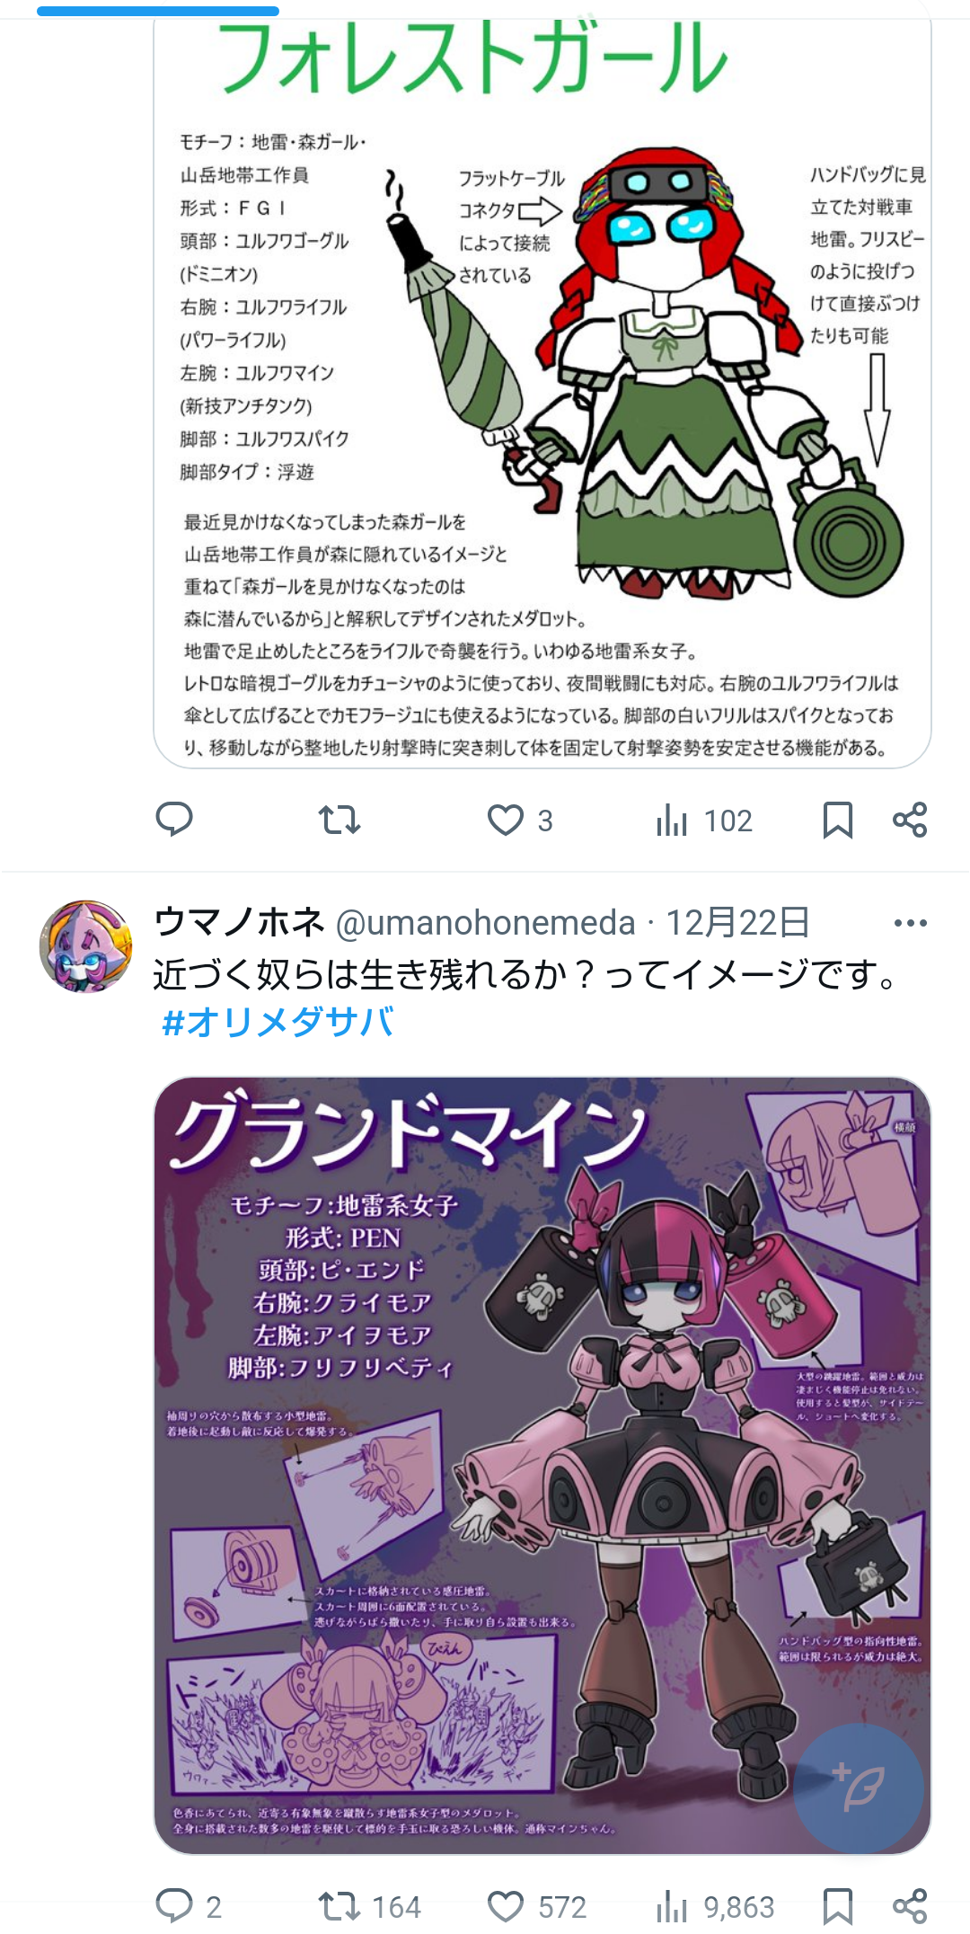
Task: Open the 12月22日 tweet timestamp
Action: [737, 923]
